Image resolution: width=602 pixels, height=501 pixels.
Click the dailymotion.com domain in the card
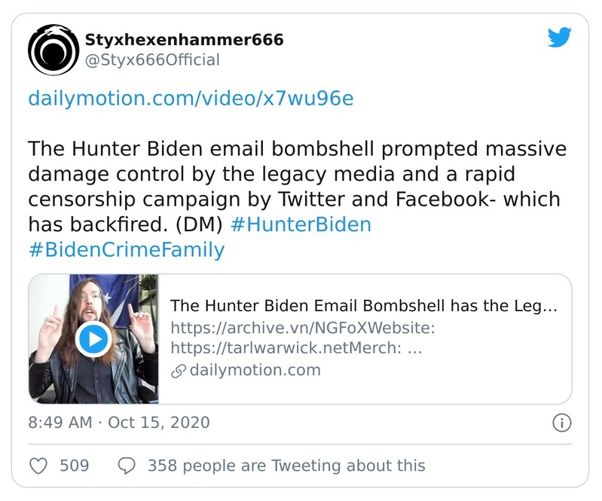tap(255, 370)
